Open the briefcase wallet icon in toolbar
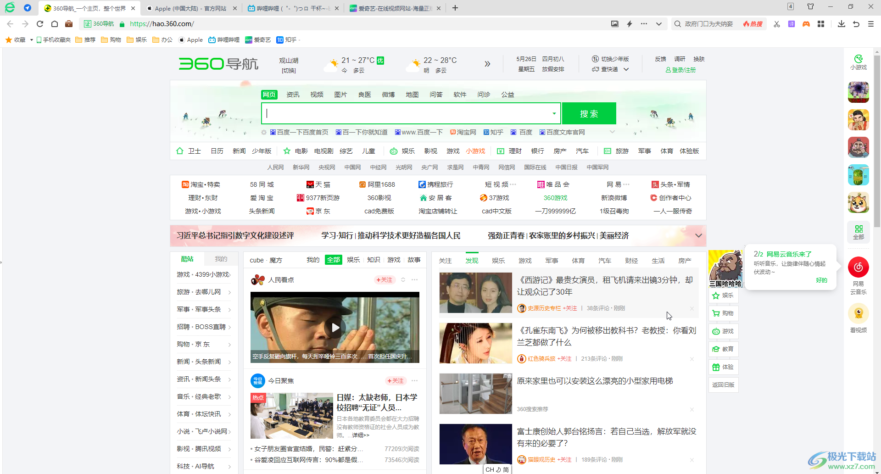Screen dimensions: 881x474 coord(69,24)
